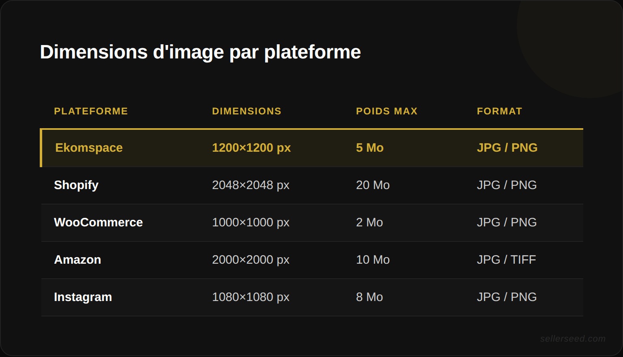Select the WooCommerce platform name
The height and width of the screenshot is (357, 623).
tap(98, 222)
